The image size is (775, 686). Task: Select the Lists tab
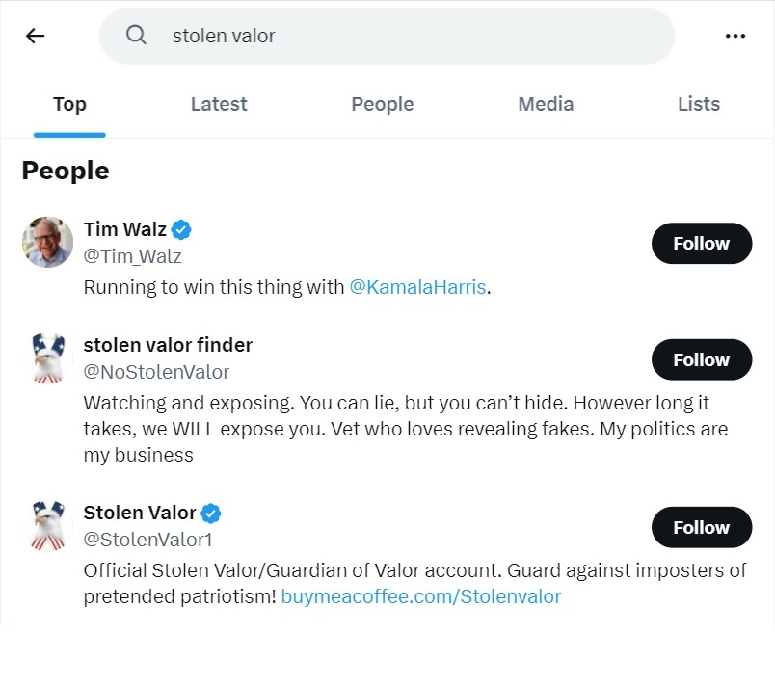[x=699, y=104]
